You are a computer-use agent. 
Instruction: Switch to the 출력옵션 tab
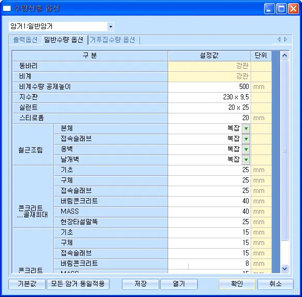tap(25, 40)
